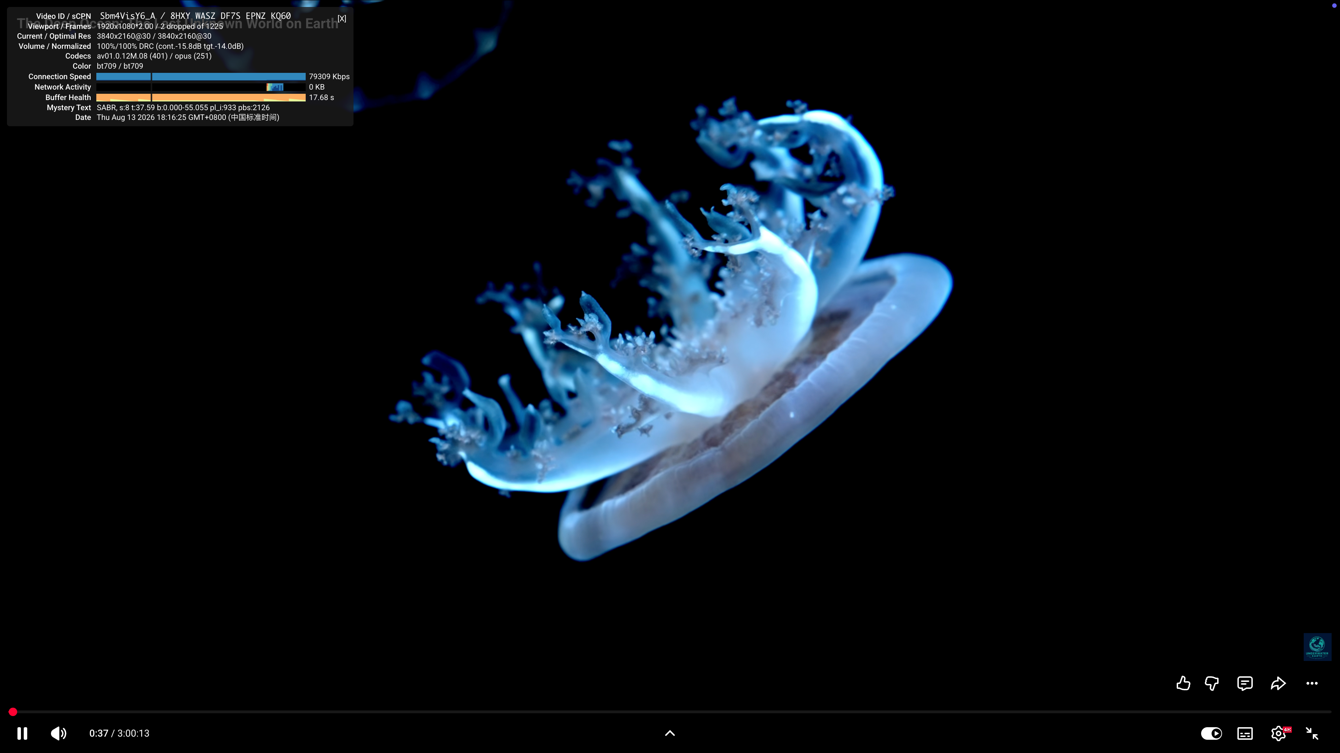
Task: Click the Color bt709 / bt709 value
Action: point(120,66)
